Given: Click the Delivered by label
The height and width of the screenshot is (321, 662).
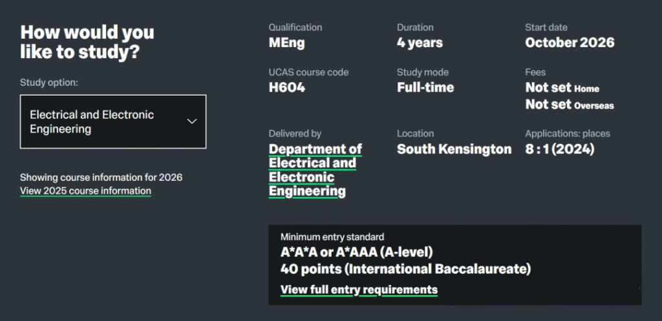Looking at the screenshot, I should click(x=295, y=134).
